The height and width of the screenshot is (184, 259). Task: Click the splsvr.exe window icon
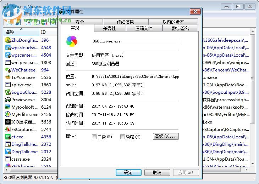7,85
